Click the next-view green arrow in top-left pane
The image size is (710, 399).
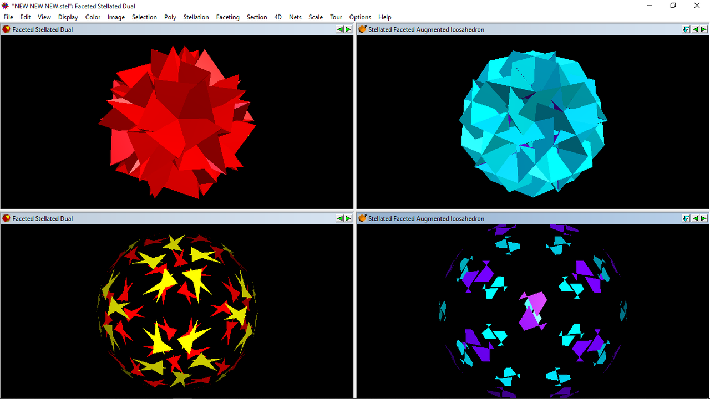click(348, 29)
